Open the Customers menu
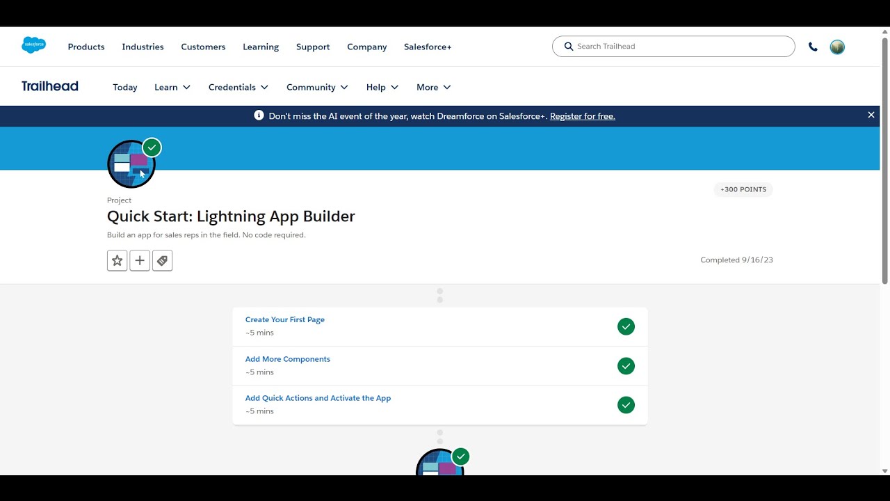Viewport: 890px width, 501px height. [x=203, y=47]
